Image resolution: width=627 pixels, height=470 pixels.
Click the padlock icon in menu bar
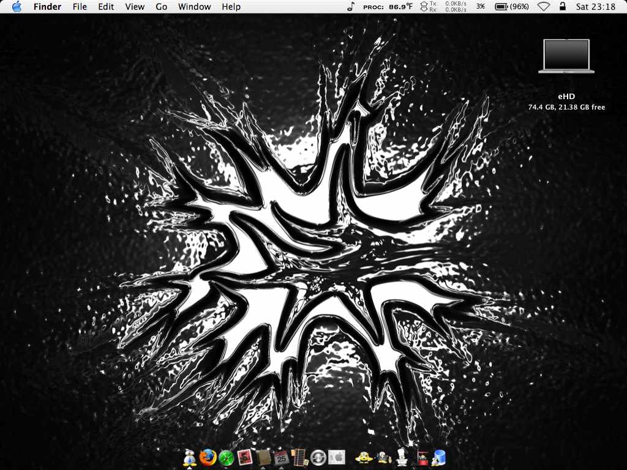[562, 7]
